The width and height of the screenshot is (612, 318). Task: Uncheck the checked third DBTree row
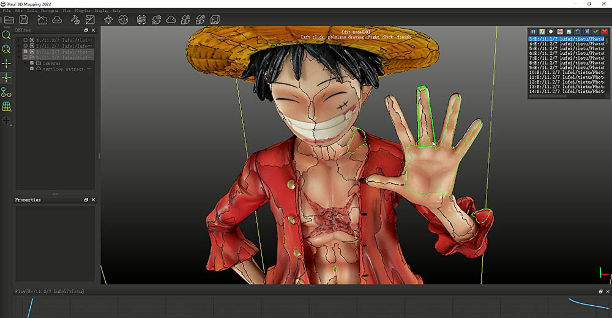point(25,51)
